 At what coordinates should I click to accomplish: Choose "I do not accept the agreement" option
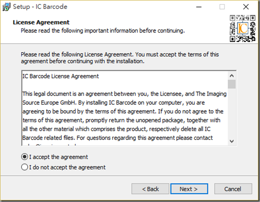click(25, 167)
